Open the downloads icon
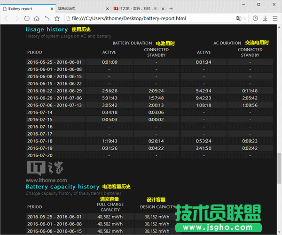282x235 pixels. pyautogui.click(x=265, y=18)
